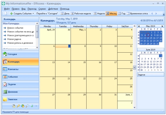Click the new document icon in toolbar
This screenshot has height=115, width=166.
pyautogui.click(x=6, y=14)
